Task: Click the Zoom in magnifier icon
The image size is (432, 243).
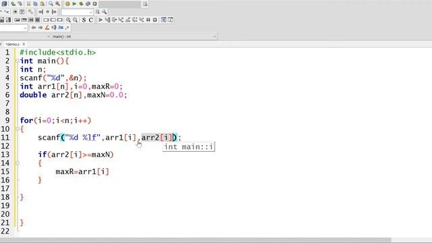Action: coord(68,20)
